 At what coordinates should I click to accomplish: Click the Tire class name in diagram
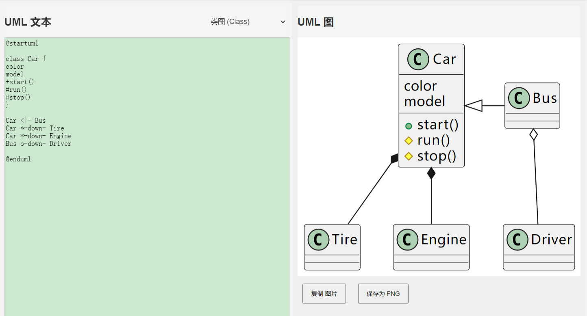345,240
